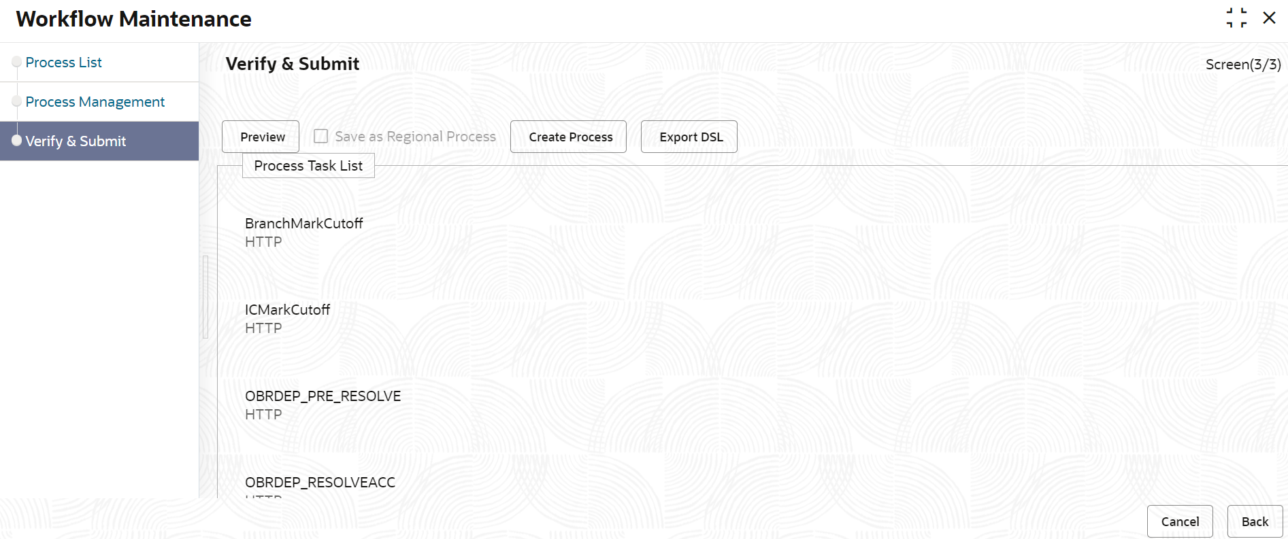Click the Process Management step bullet
This screenshot has height=539, width=1288.
point(17,101)
